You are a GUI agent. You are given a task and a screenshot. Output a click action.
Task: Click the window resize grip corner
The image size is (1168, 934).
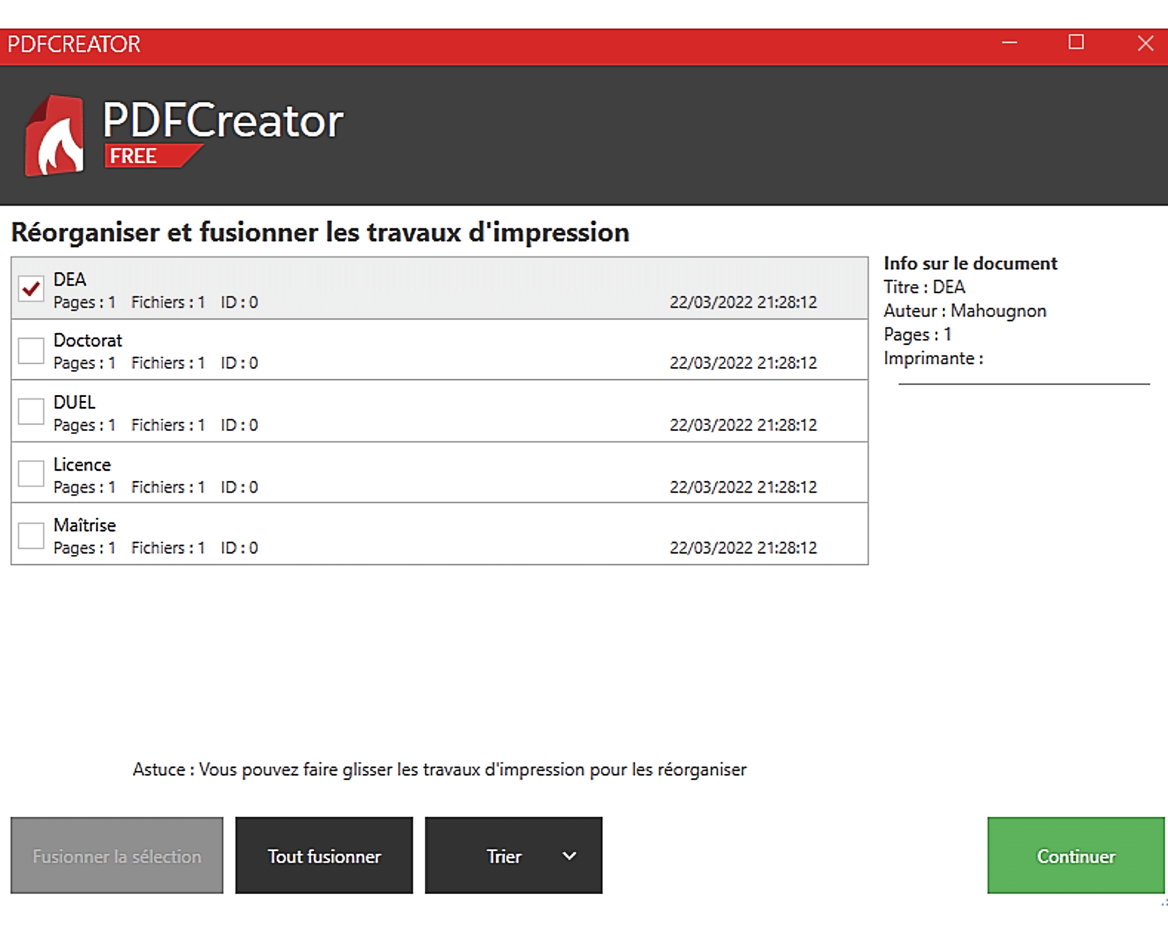pyautogui.click(x=1164, y=902)
